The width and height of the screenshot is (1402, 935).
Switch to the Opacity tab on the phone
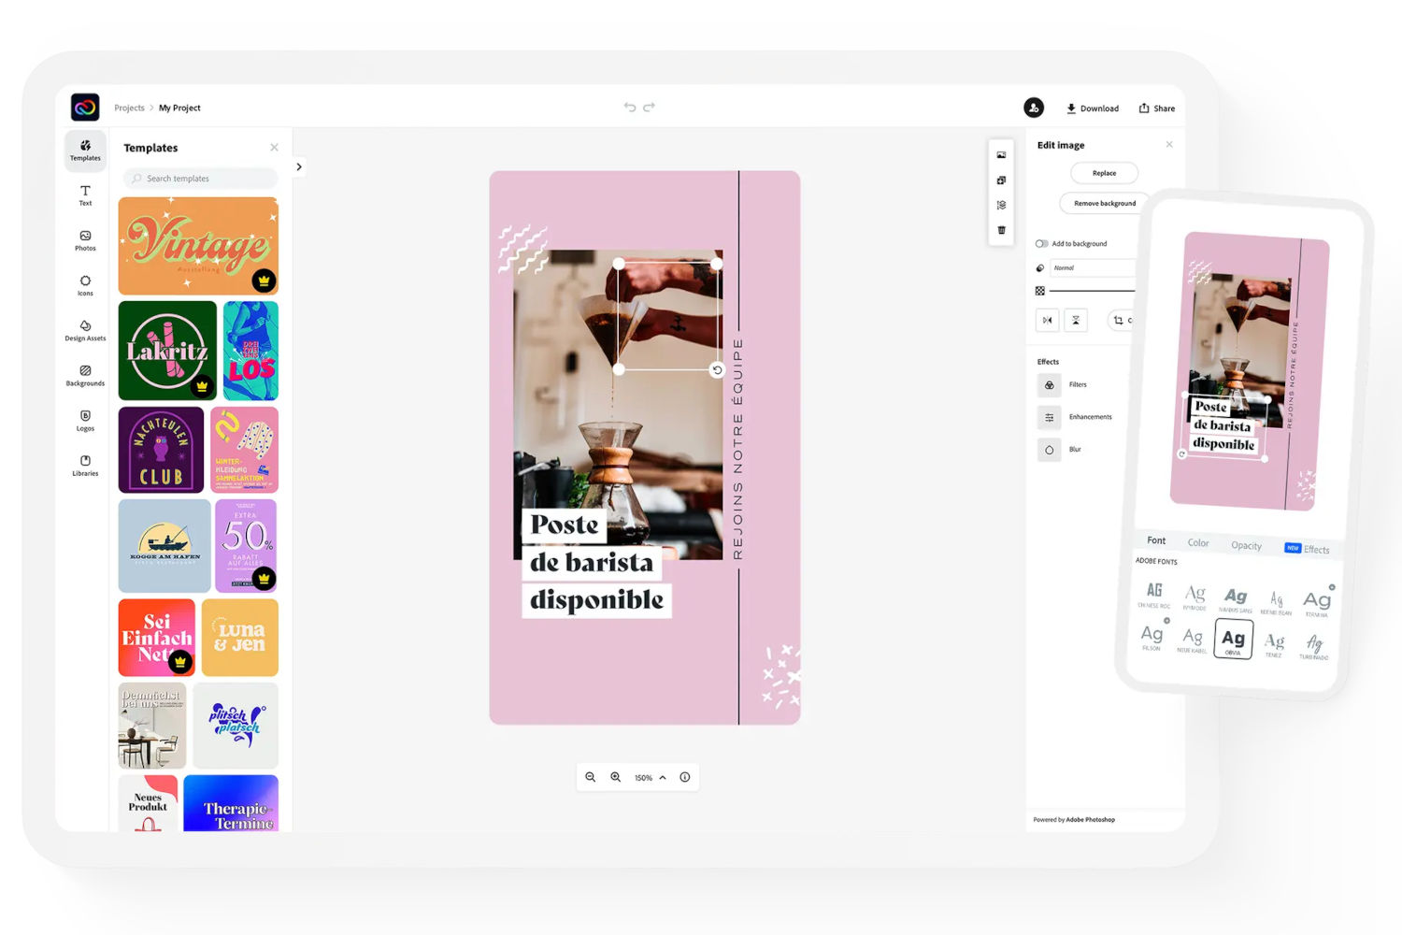pos(1246,546)
